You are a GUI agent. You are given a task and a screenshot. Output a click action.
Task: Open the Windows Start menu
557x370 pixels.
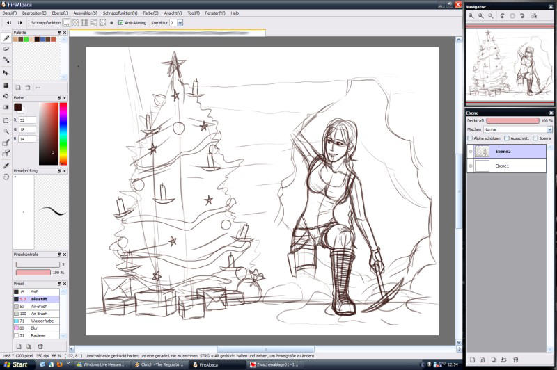[17, 364]
